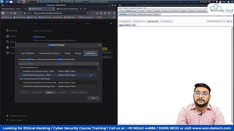The width and height of the screenshot is (234, 131).
Task: Open the Kali Training bookmark
Action: point(20,17)
